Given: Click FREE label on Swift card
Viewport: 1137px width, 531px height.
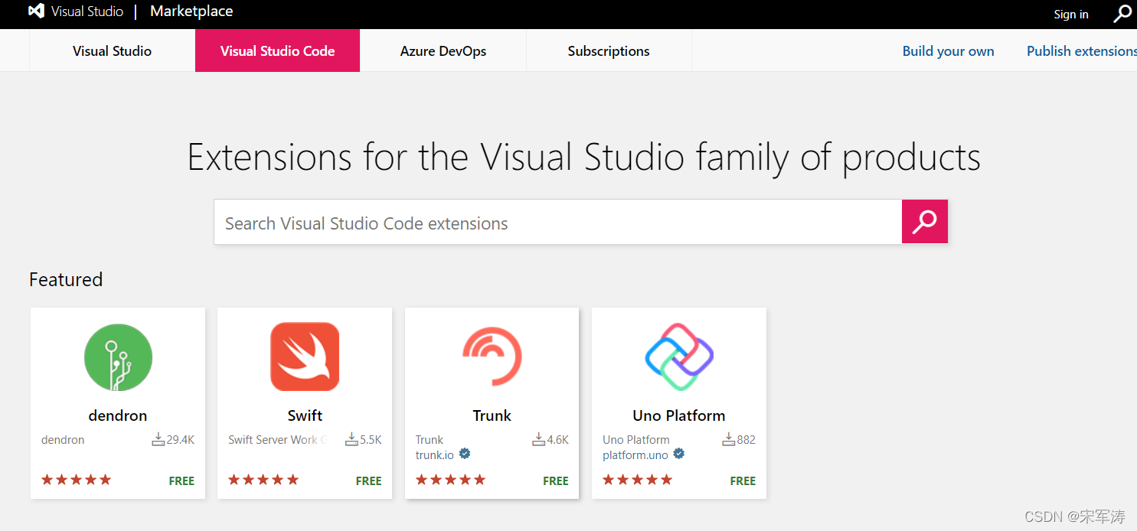Looking at the screenshot, I should pos(368,481).
